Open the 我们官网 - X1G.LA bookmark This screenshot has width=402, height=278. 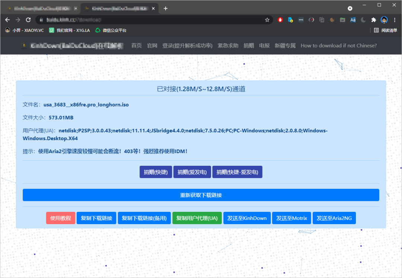coord(70,30)
